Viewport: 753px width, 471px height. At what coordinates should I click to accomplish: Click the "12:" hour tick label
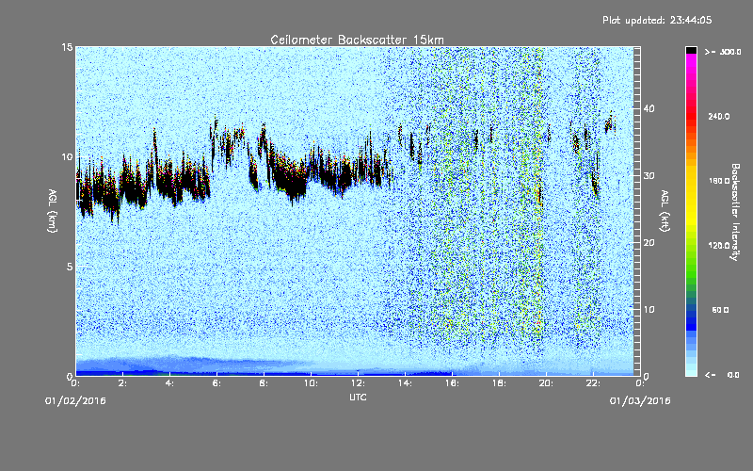point(358,383)
